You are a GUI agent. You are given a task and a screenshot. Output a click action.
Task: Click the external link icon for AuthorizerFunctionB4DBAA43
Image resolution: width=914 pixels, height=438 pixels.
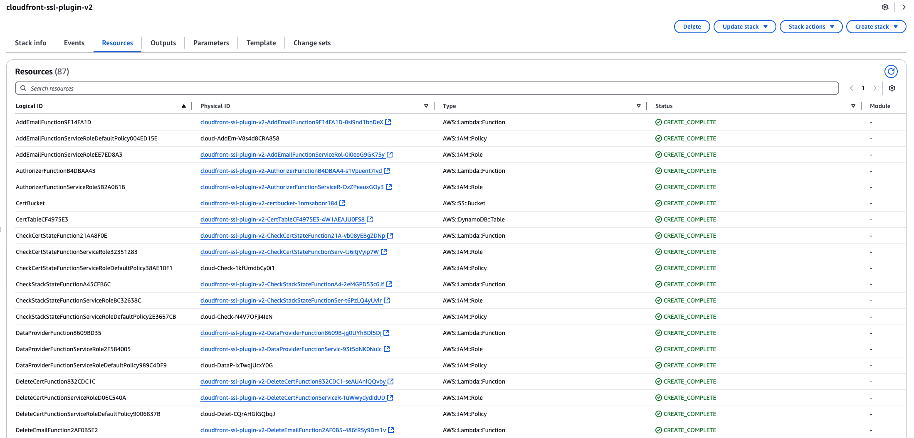(387, 171)
